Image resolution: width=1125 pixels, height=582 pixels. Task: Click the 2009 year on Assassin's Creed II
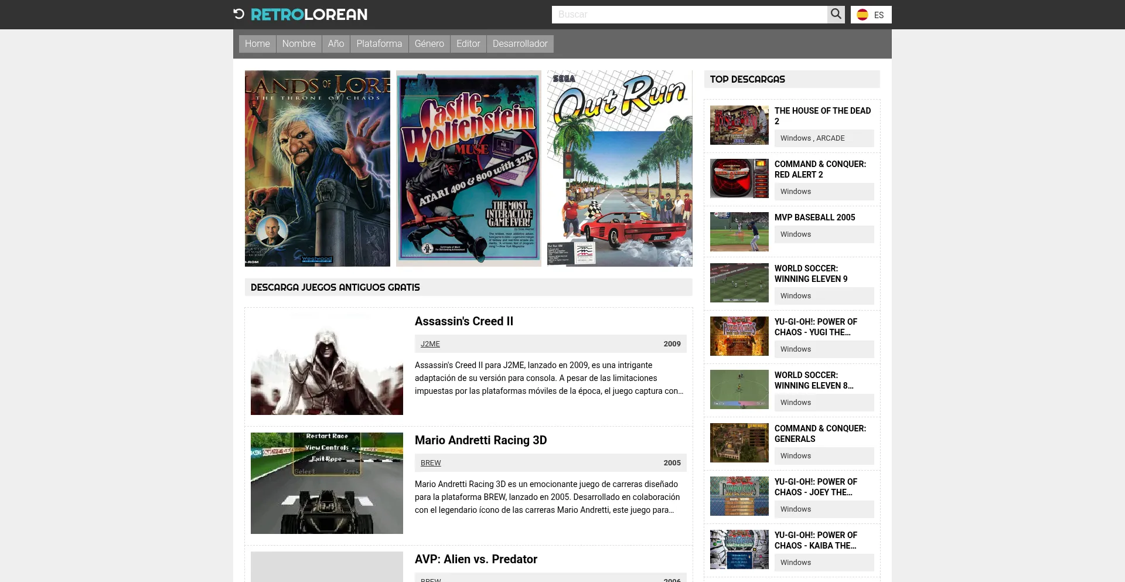coord(672,344)
